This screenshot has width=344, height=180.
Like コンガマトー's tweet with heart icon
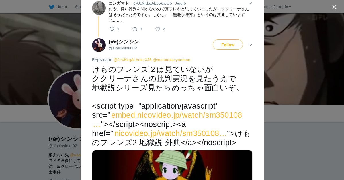157,29
